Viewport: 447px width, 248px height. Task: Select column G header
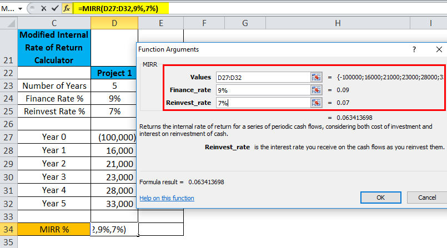(x=245, y=23)
